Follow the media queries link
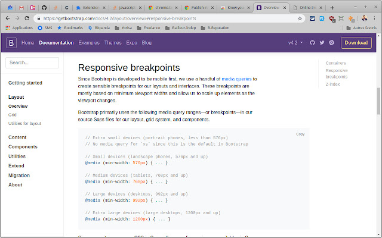 [x=236, y=79]
